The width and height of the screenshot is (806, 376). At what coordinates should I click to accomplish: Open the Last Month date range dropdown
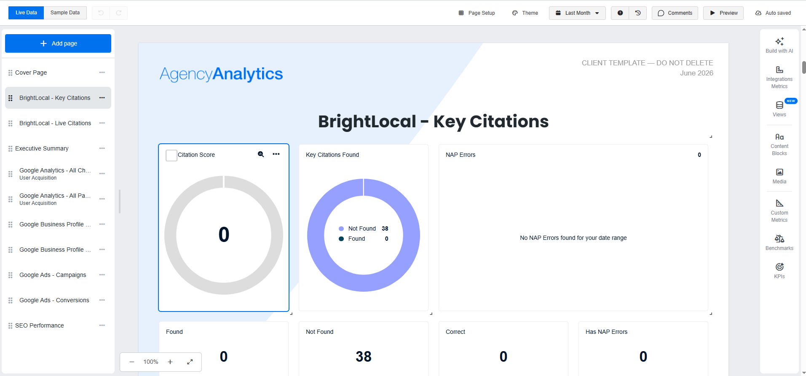pos(577,13)
